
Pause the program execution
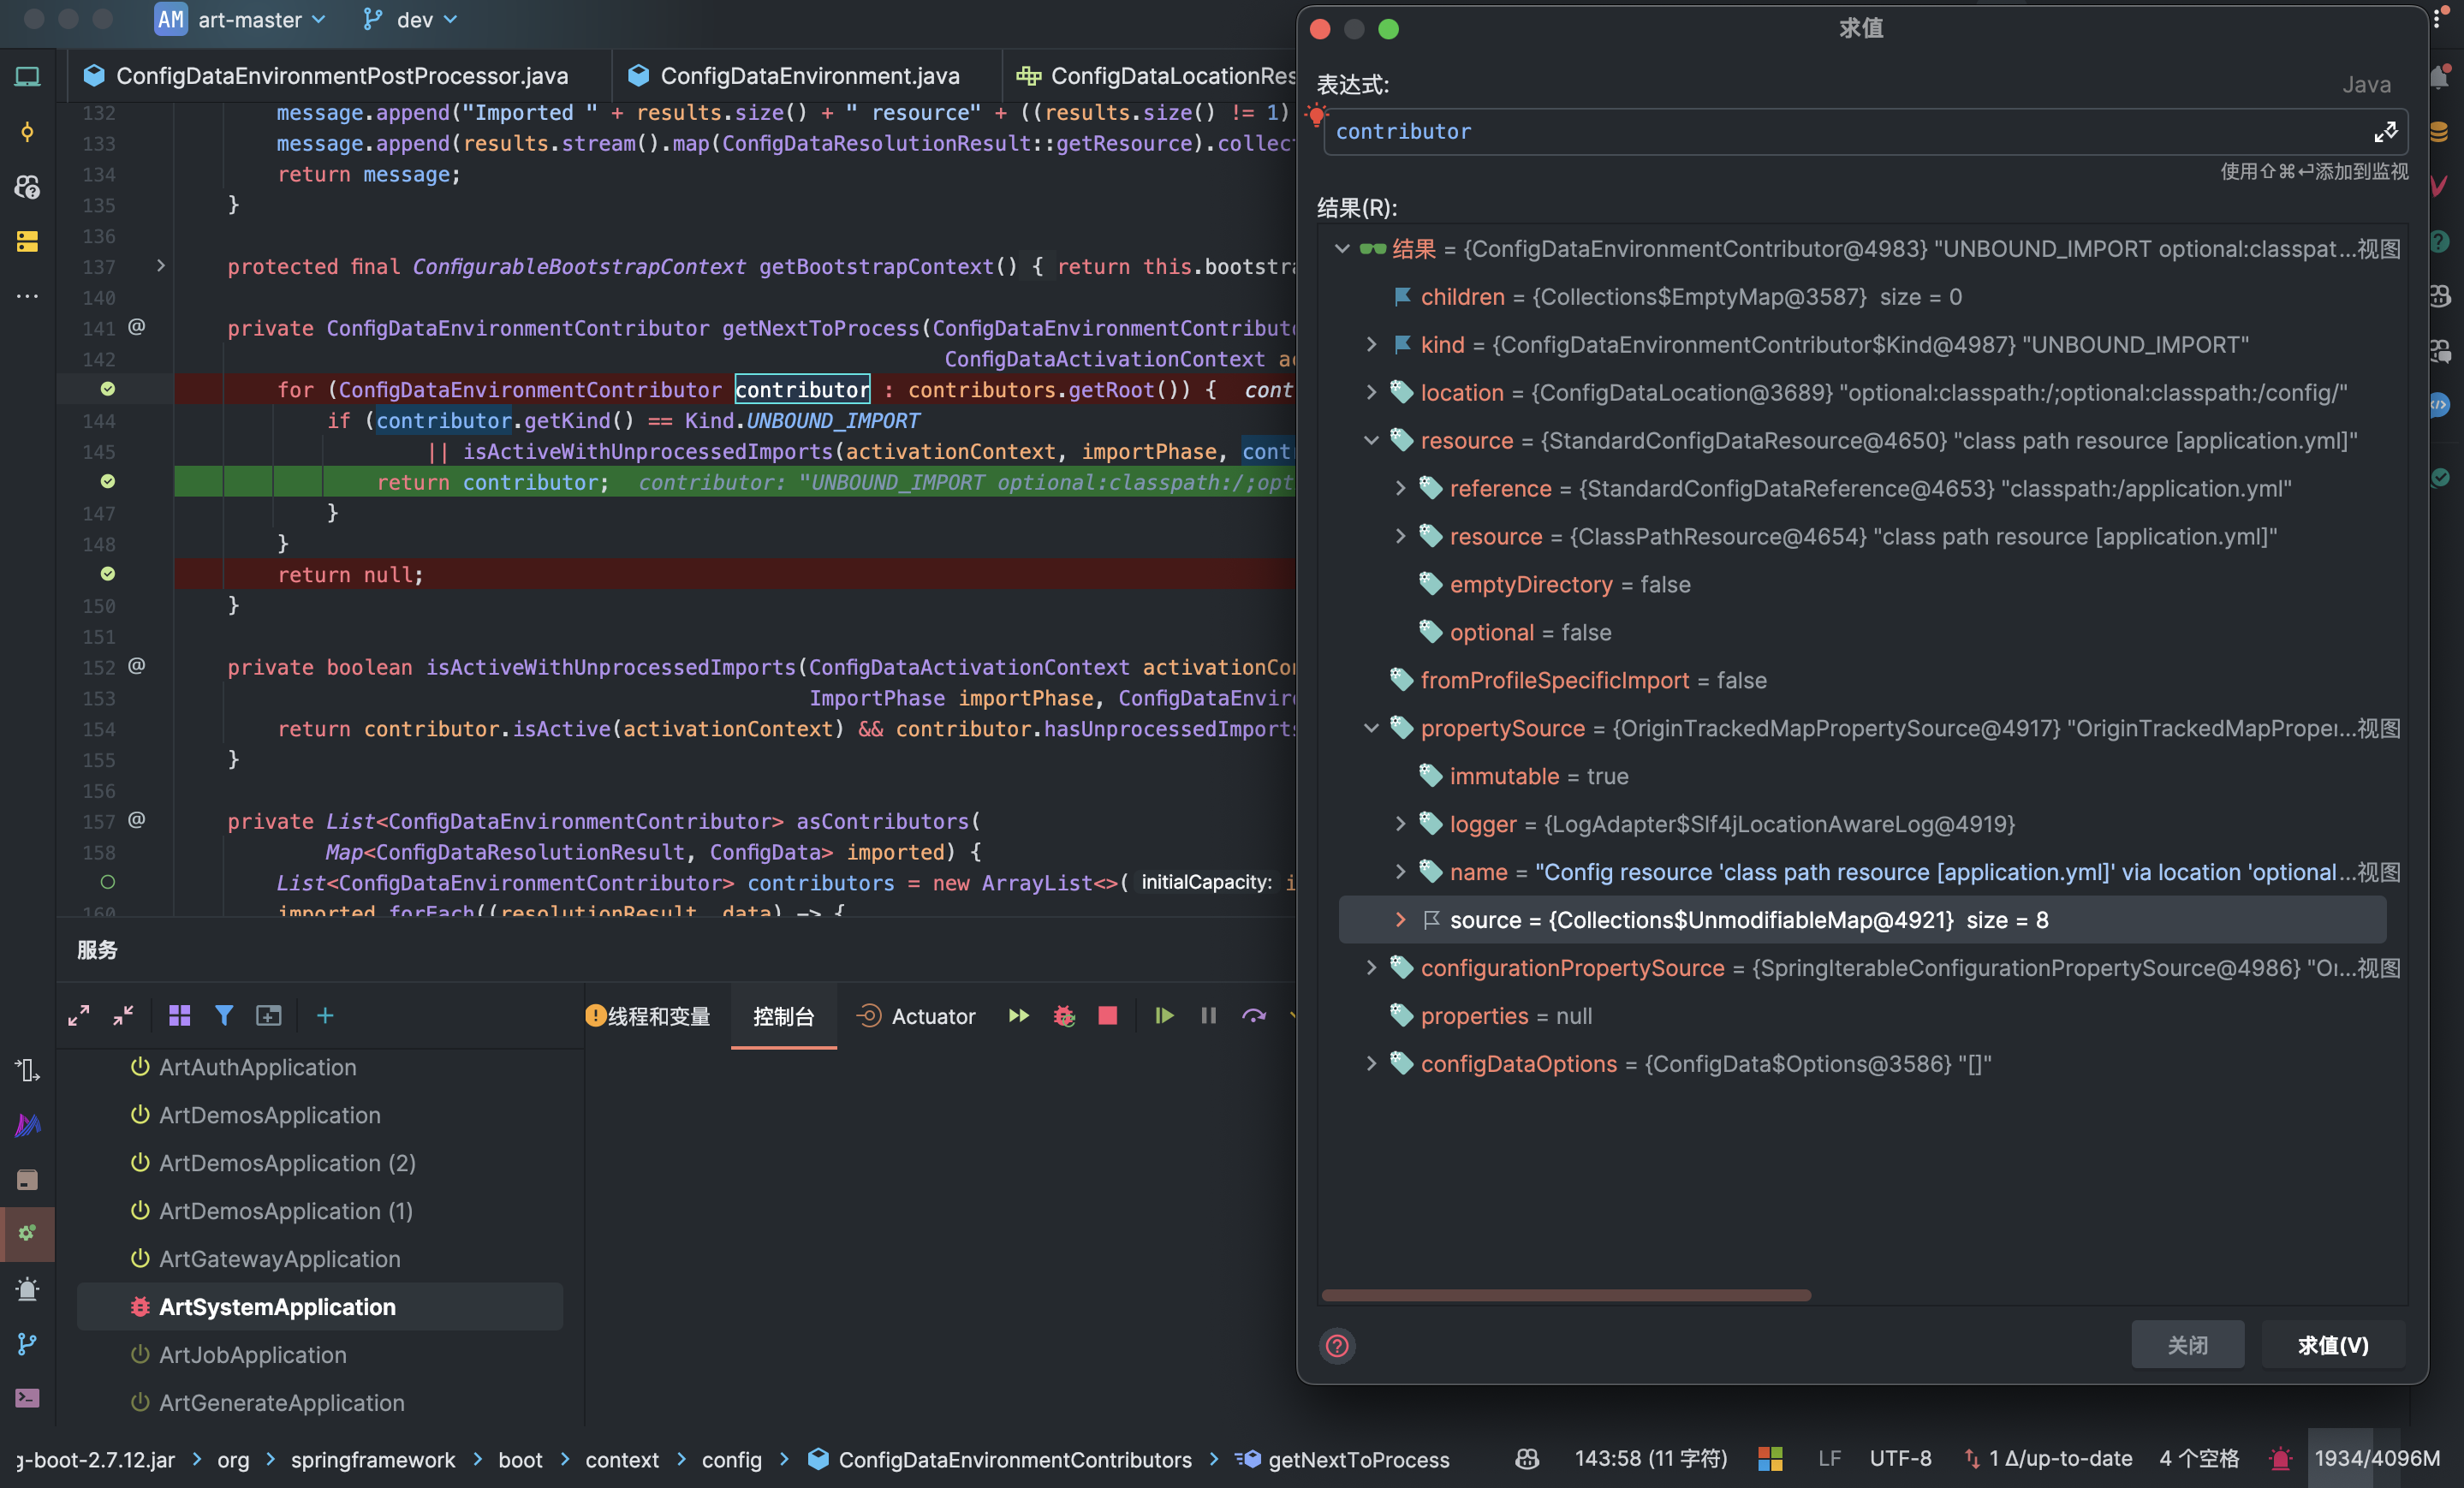pyautogui.click(x=1208, y=1016)
